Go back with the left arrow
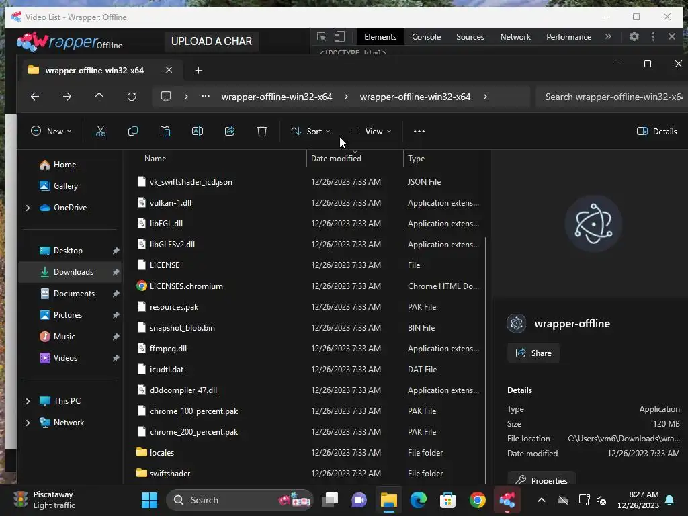Image resolution: width=688 pixels, height=516 pixels. tap(35, 97)
